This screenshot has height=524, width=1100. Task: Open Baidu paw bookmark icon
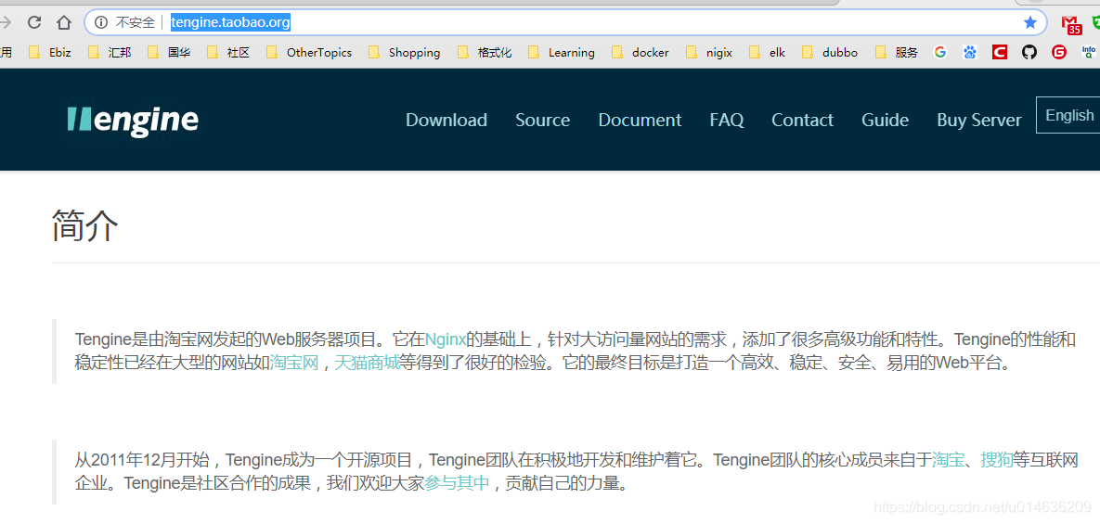click(969, 52)
